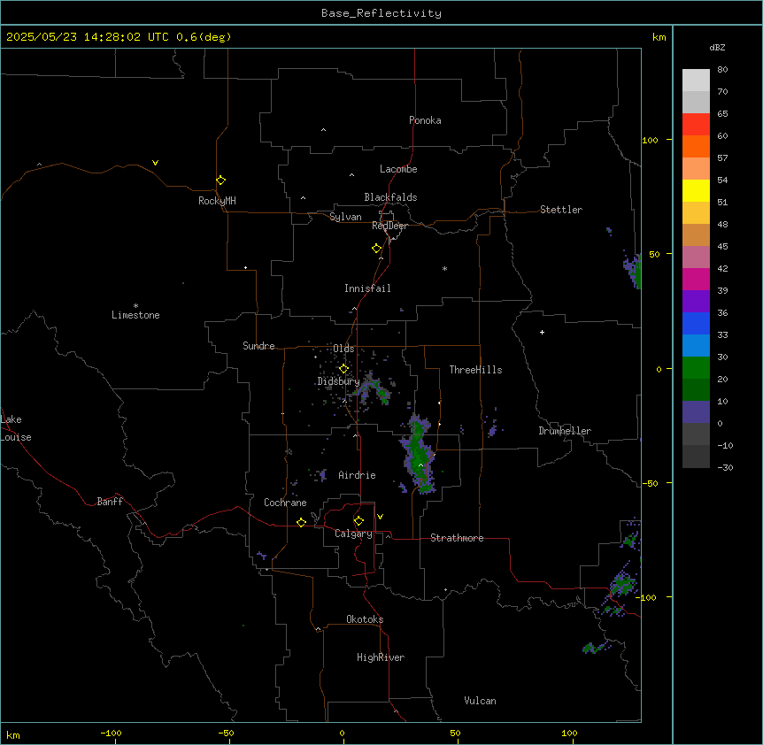Click the 45 value on dBZ scale
This screenshot has height=745, width=763.
(x=722, y=247)
